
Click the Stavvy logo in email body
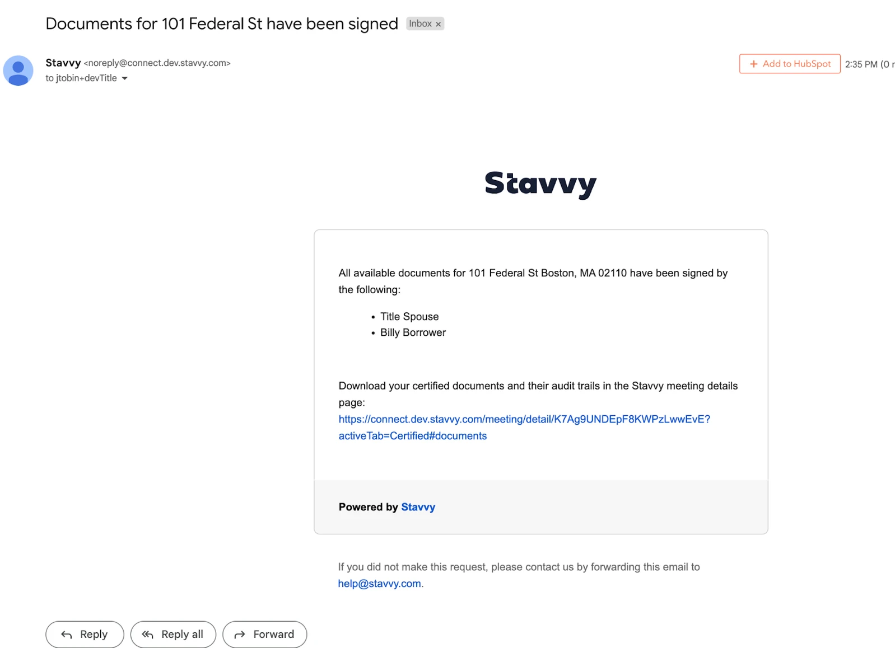pyautogui.click(x=540, y=184)
